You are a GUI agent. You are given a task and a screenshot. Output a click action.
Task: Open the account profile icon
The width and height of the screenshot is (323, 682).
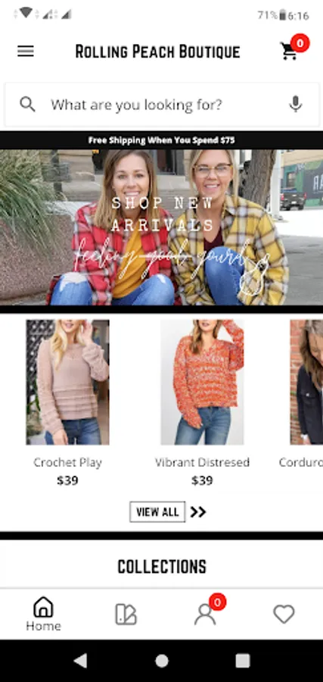(x=205, y=614)
